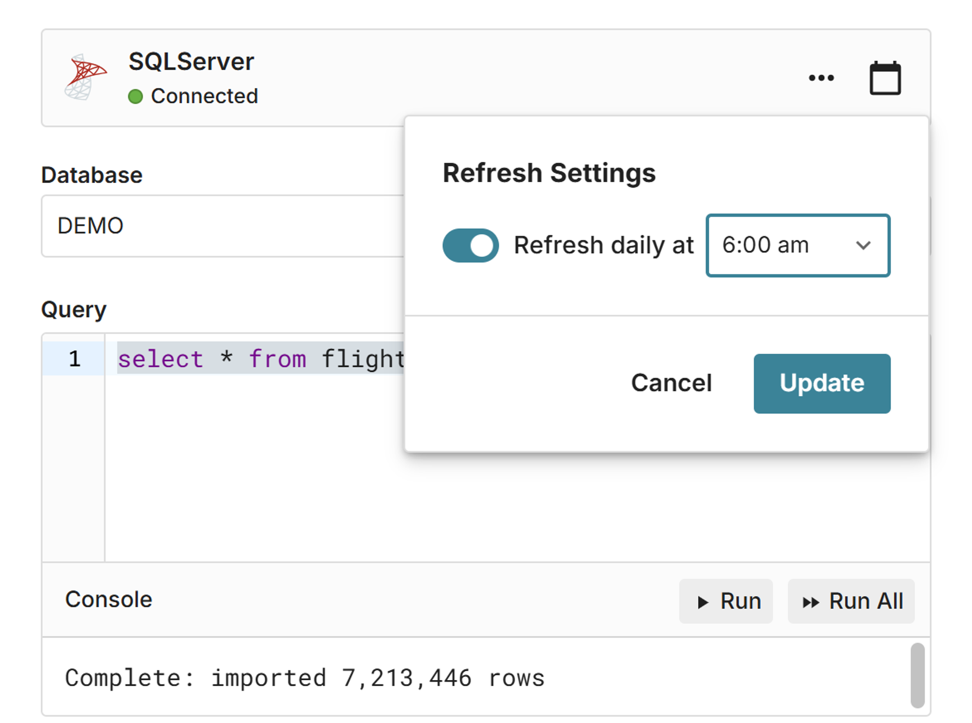Click the Run button

(x=725, y=601)
